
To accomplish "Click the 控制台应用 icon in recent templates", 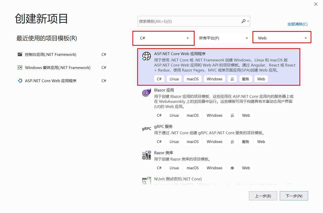I will 20,54.
